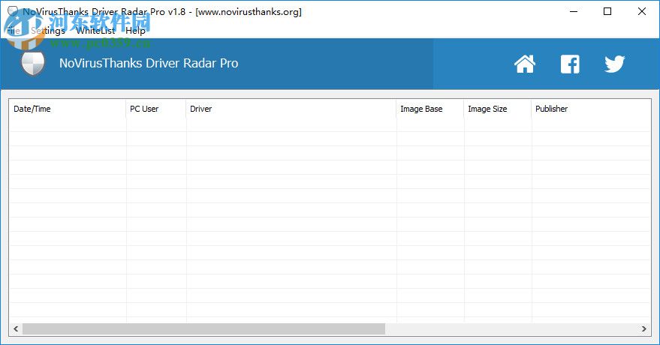Click the shield logo in the banner
The image size is (660, 345).
(x=33, y=64)
